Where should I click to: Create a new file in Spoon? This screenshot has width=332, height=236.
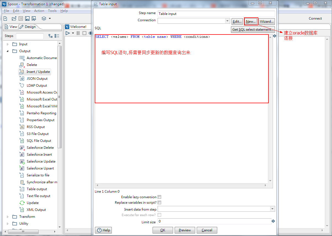click(x=5, y=18)
